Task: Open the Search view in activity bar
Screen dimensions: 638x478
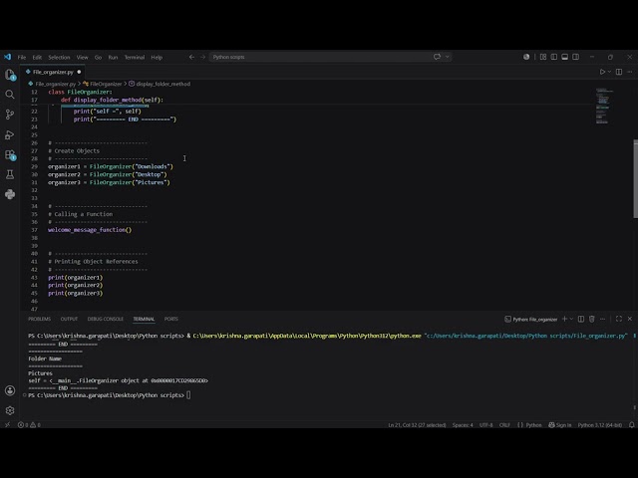Action: 10,95
